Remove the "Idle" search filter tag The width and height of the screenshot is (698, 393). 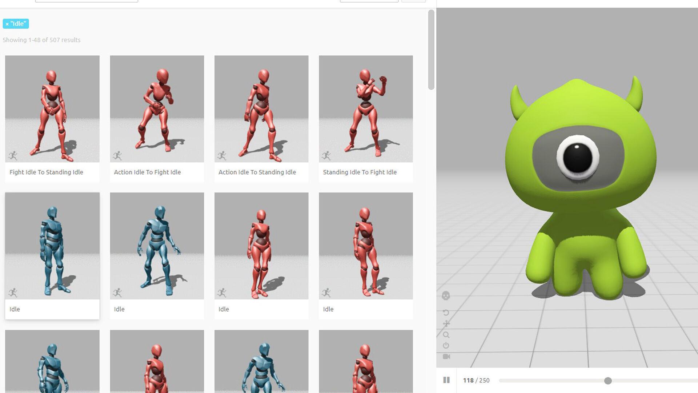(x=7, y=24)
